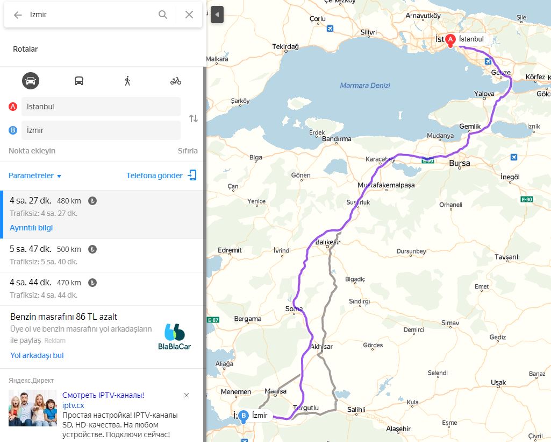Open Ayrıntılı bilgi for first route

click(31, 228)
